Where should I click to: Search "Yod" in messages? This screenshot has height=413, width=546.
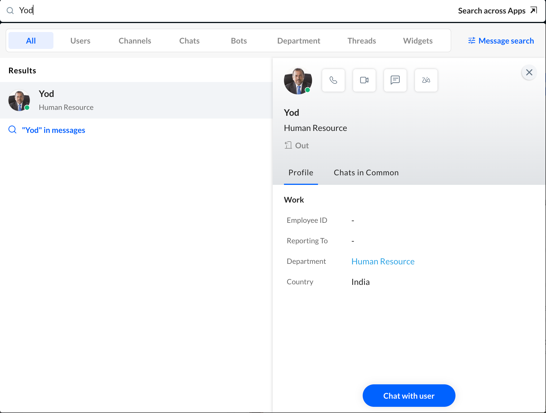pyautogui.click(x=53, y=130)
